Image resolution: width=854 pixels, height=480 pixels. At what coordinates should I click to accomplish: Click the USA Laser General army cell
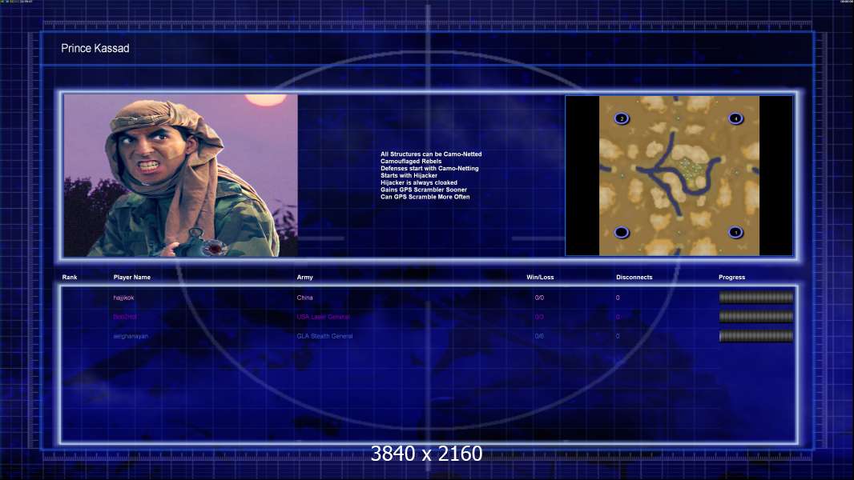pyautogui.click(x=324, y=316)
